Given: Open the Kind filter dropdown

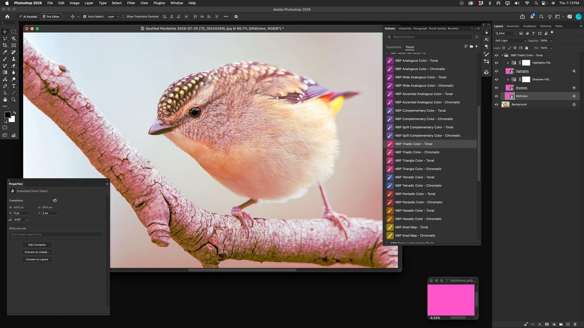Looking at the screenshot, I should tap(506, 34).
